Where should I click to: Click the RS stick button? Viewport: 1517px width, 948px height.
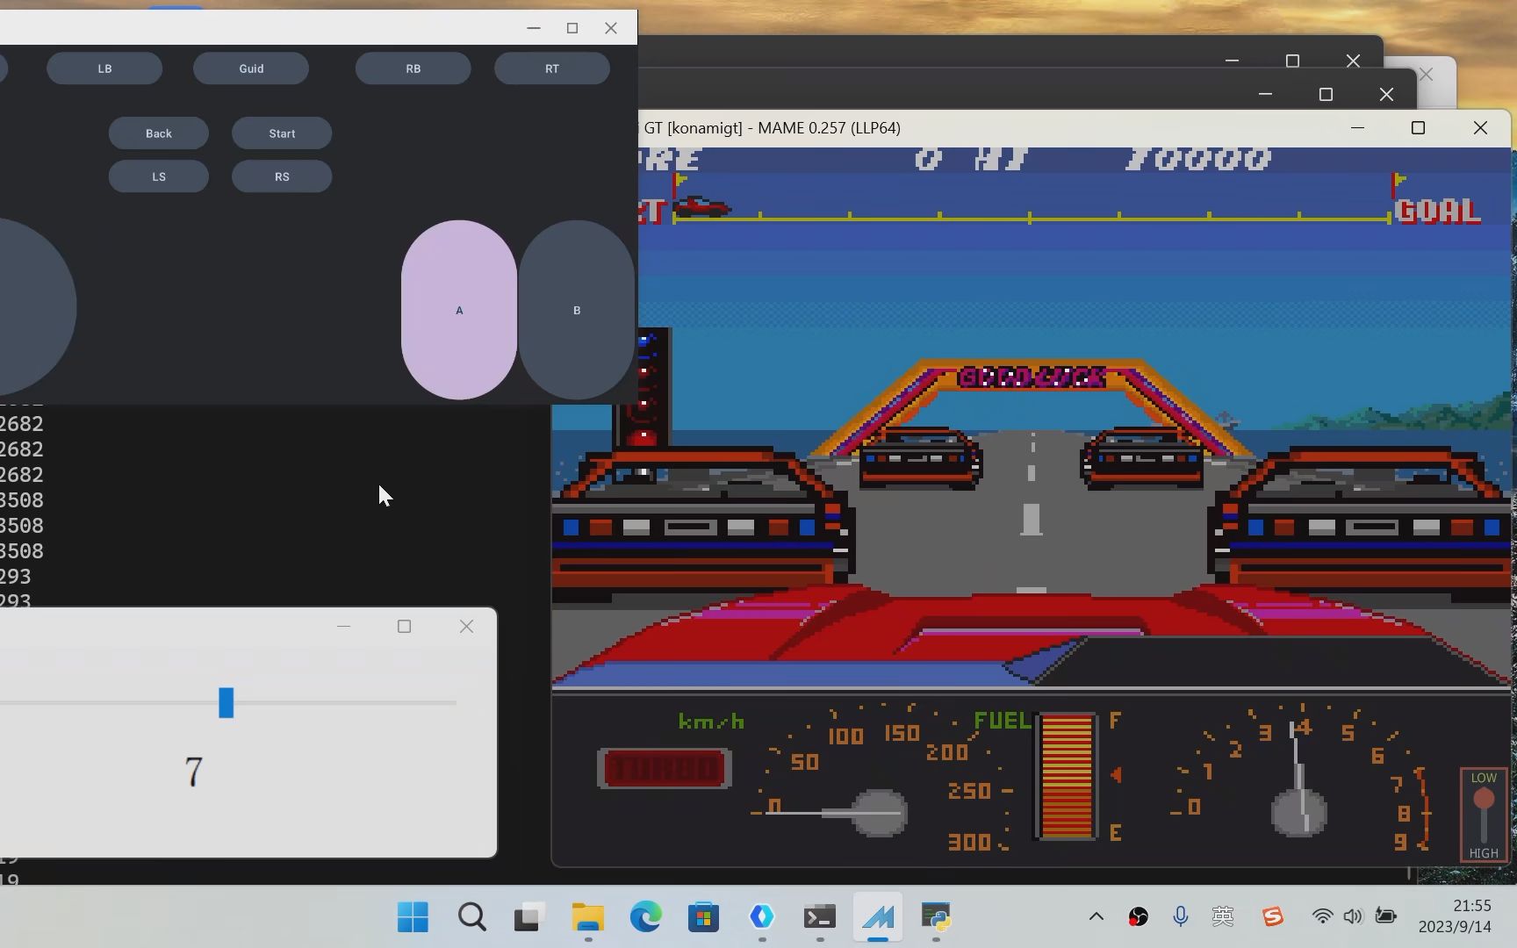click(x=282, y=176)
